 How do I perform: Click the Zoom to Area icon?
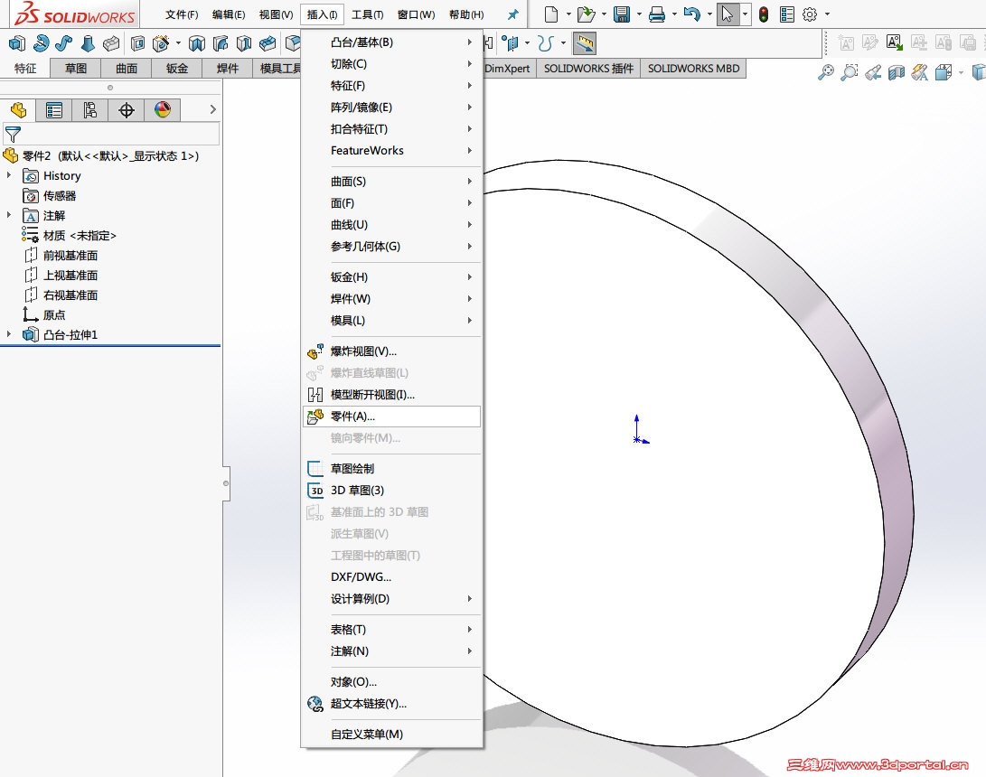tap(849, 72)
